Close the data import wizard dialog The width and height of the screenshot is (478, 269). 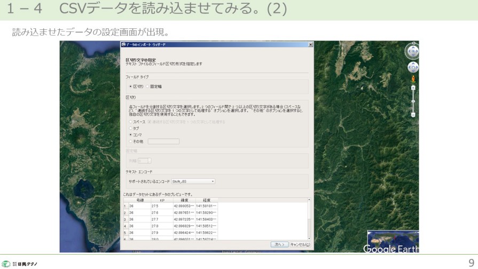click(x=309, y=45)
